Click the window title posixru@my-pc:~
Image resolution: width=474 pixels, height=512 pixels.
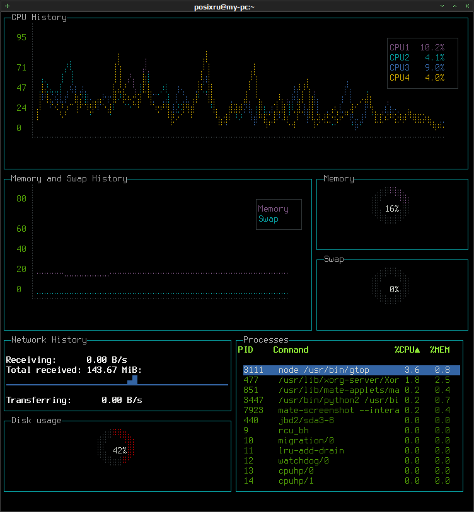pyautogui.click(x=224, y=7)
